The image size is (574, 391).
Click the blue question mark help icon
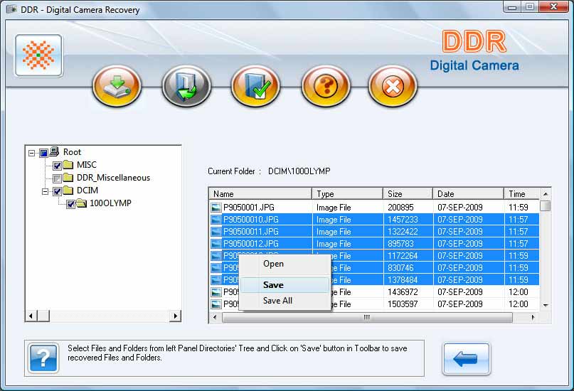pos(43,358)
